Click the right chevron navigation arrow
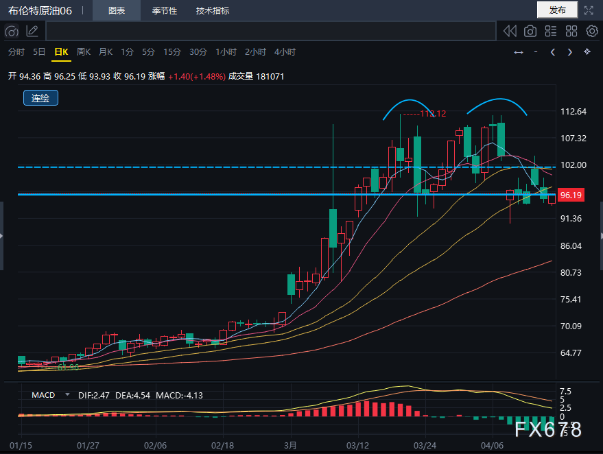Screen dimensions: 603x454 (570, 51)
